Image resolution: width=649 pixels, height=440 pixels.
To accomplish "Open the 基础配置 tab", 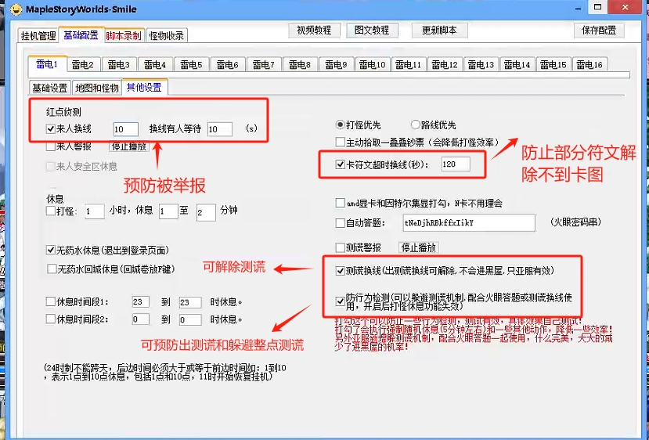I will (81, 35).
